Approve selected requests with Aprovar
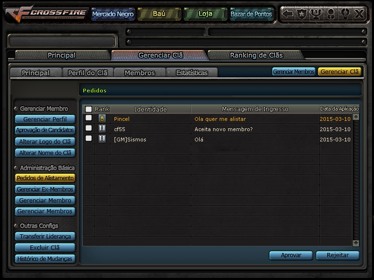 coord(291,255)
